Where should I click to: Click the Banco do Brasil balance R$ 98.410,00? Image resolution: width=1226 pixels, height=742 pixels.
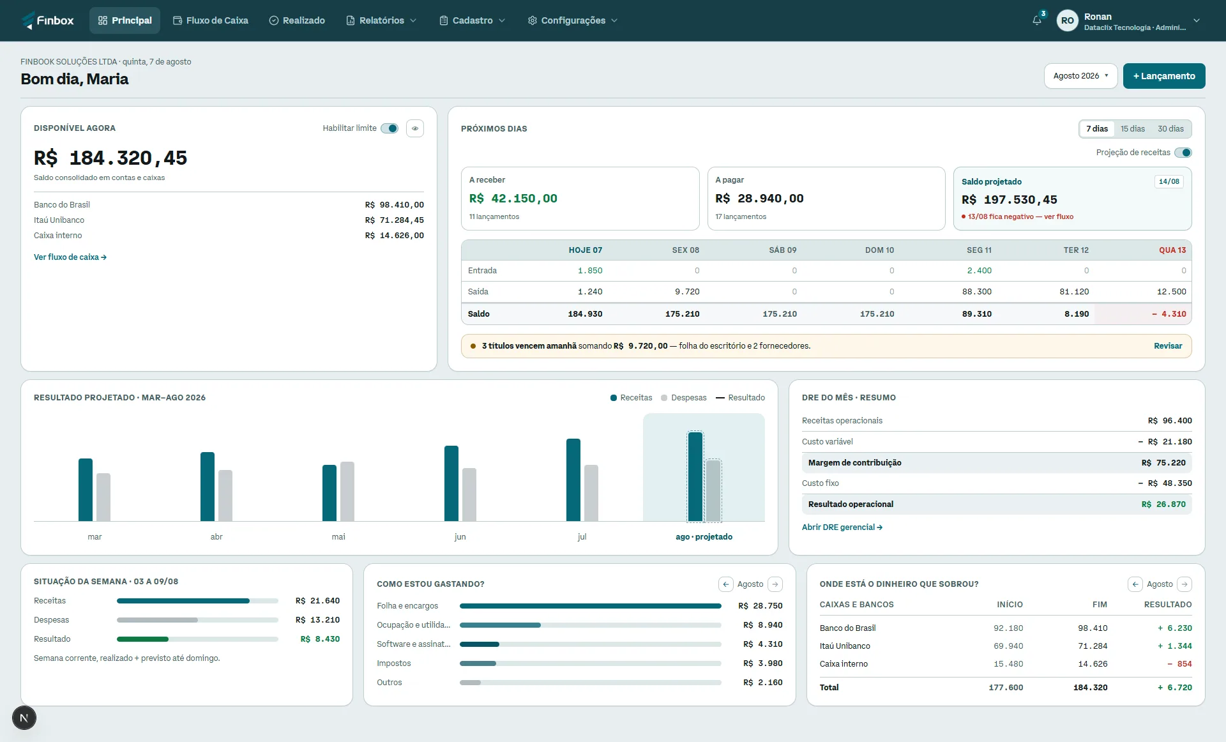[394, 205]
